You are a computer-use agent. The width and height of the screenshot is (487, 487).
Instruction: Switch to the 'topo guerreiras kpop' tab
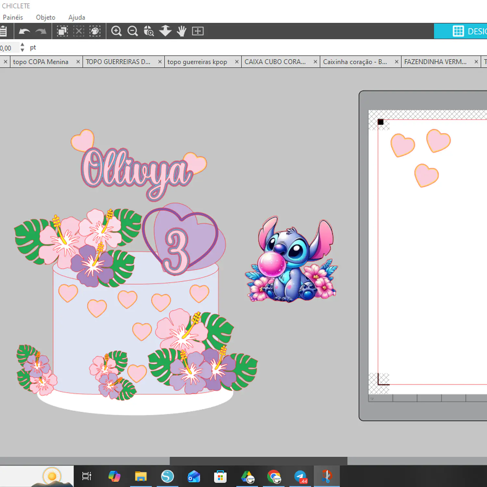tap(197, 62)
